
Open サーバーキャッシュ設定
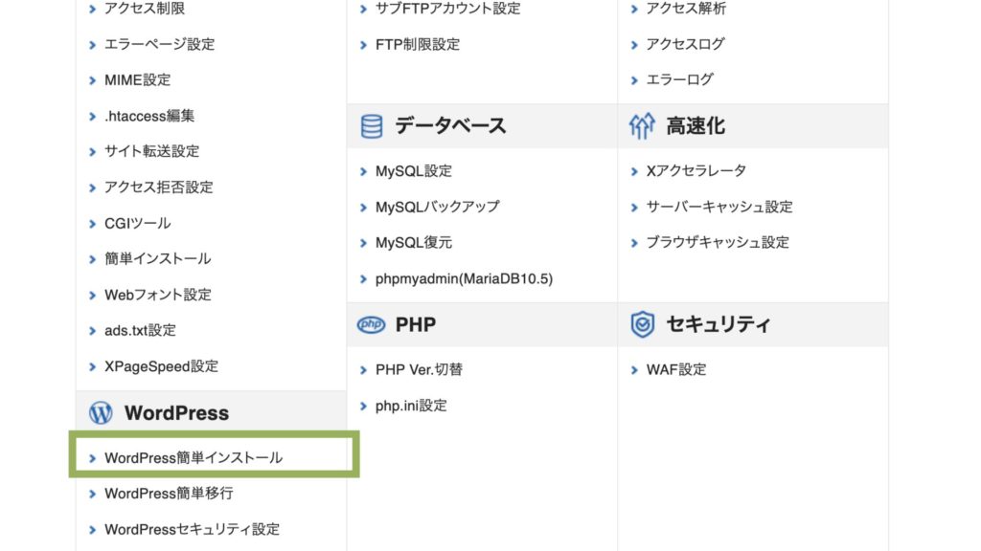click(x=719, y=207)
